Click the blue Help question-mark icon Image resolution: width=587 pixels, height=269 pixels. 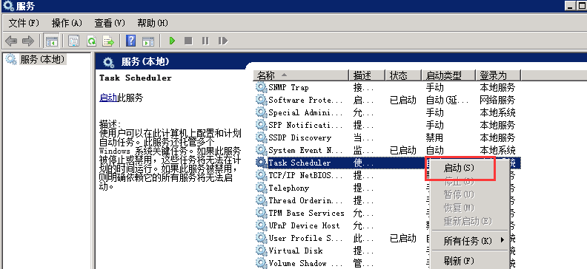pyautogui.click(x=130, y=41)
